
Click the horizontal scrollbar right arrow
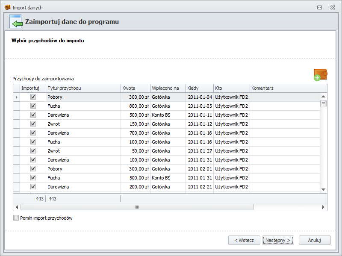(323, 207)
